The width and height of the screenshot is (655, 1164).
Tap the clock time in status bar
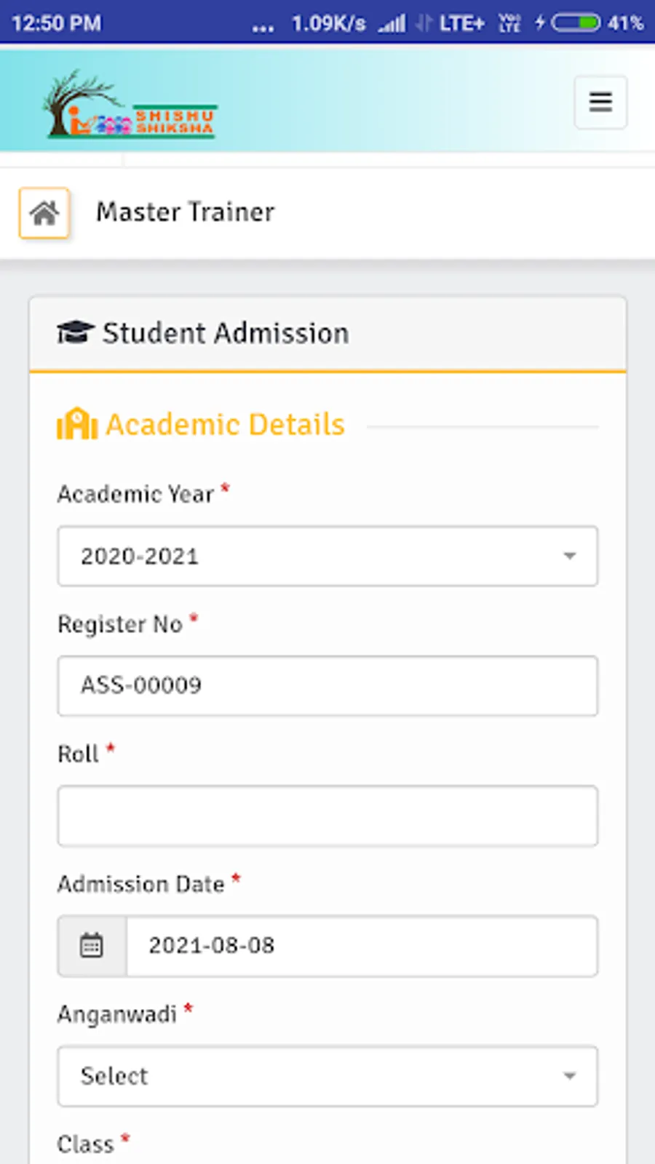(57, 23)
